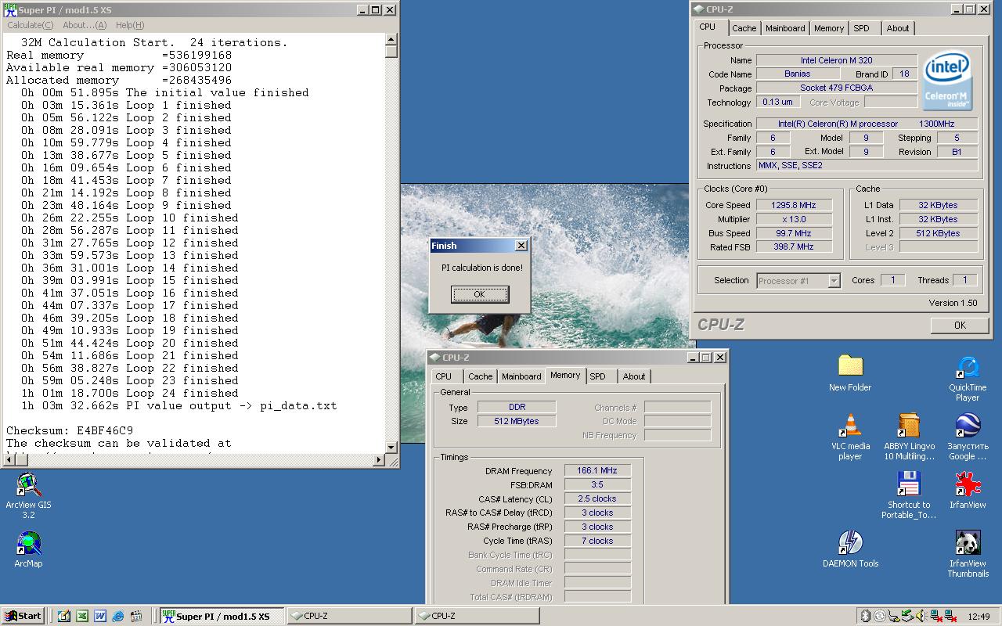Click the Bluetooth tray icon
This screenshot has width=1002, height=626.
point(865,616)
